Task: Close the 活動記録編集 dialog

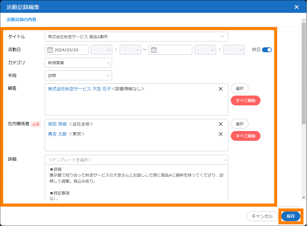Action: [296, 7]
